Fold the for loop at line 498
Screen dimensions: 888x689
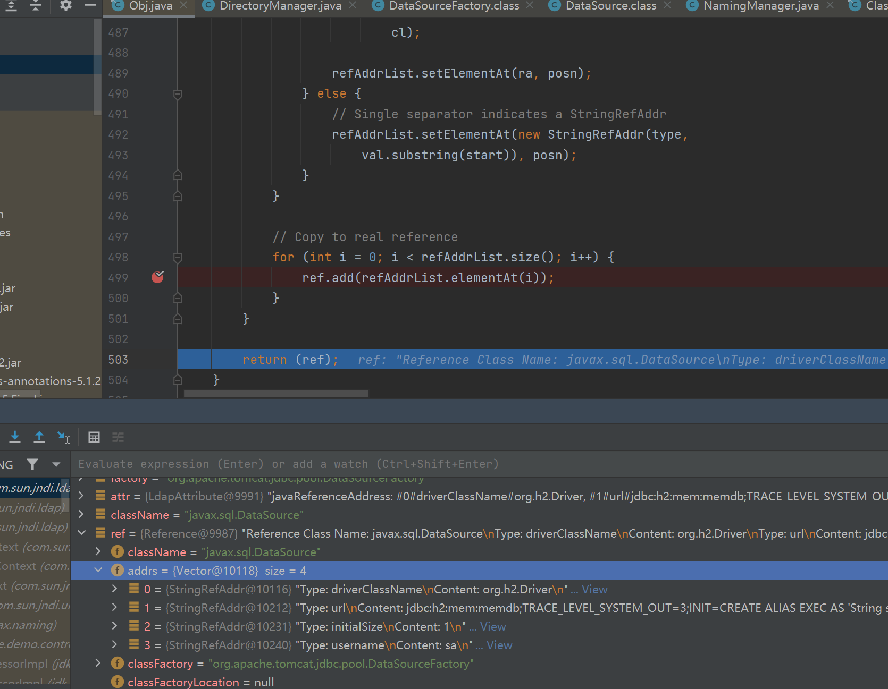pos(178,258)
